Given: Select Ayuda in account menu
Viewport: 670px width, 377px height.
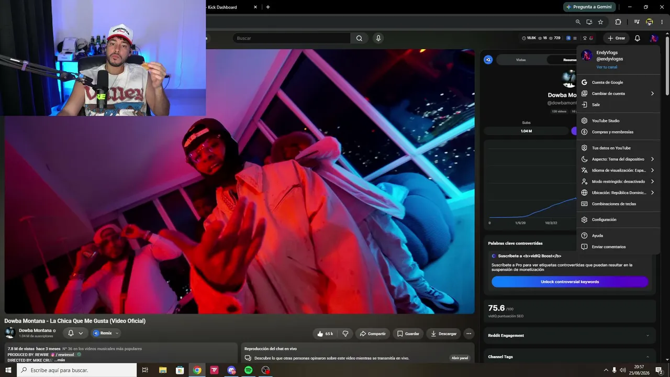Looking at the screenshot, I should [618, 236].
